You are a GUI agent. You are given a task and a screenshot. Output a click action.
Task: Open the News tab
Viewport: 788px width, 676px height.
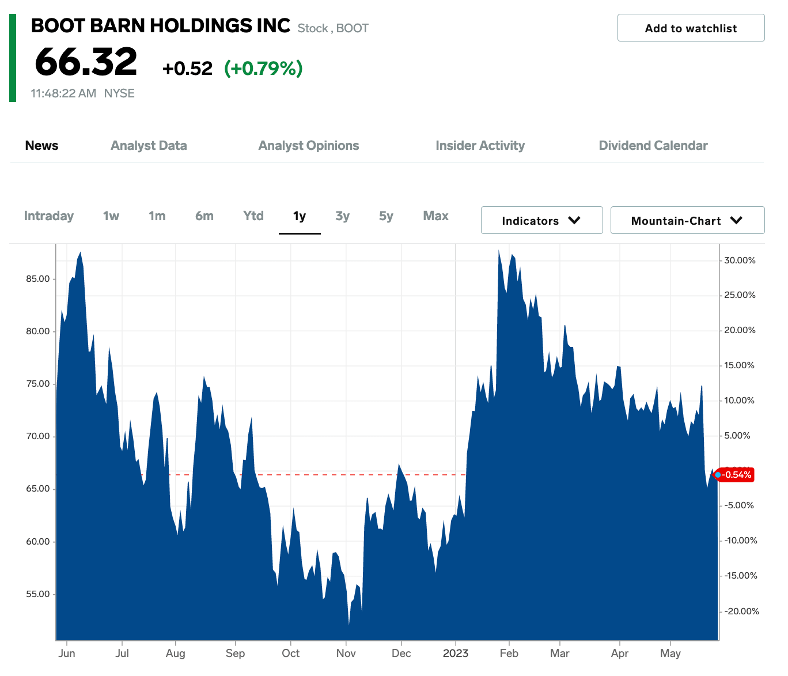click(41, 145)
